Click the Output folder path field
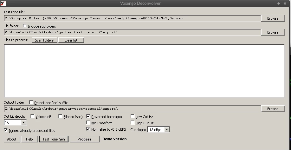This screenshot has height=150, width=291. coord(132,109)
